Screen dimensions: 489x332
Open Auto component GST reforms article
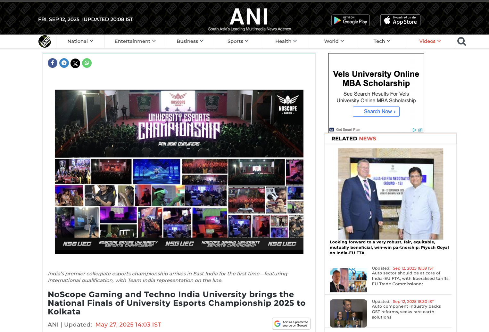click(x=406, y=312)
